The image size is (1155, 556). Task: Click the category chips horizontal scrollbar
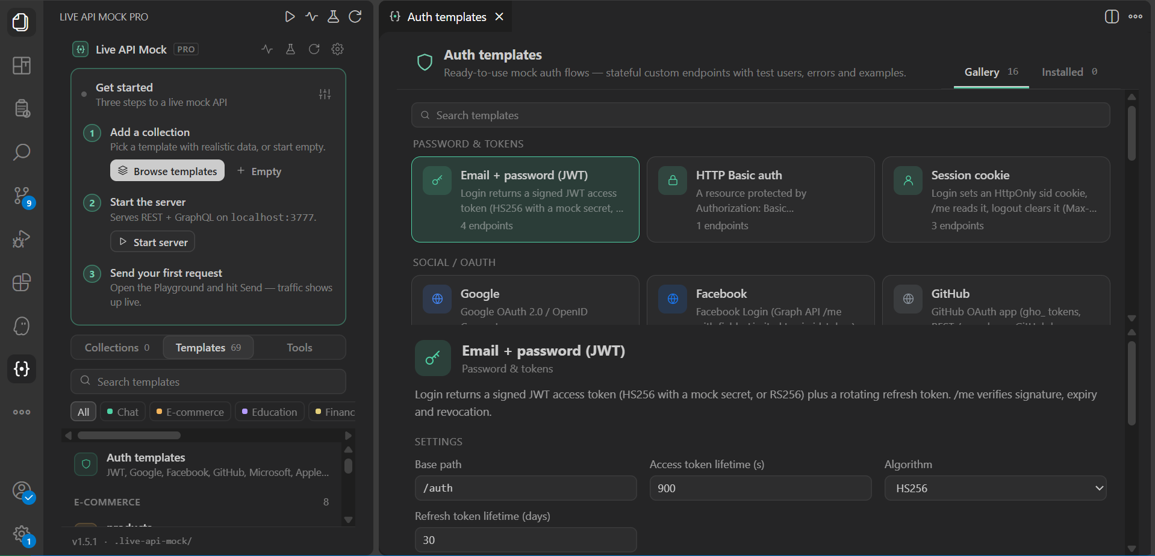(x=129, y=435)
